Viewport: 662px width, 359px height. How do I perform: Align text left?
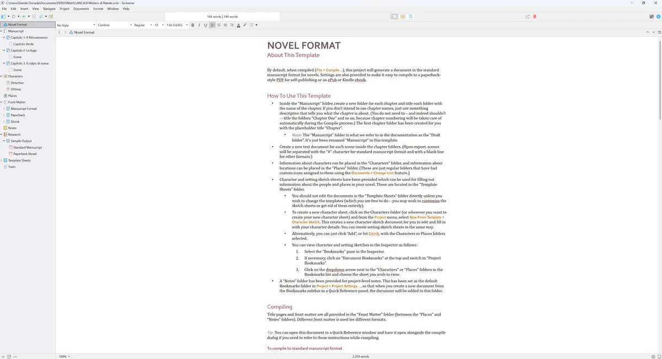212,25
